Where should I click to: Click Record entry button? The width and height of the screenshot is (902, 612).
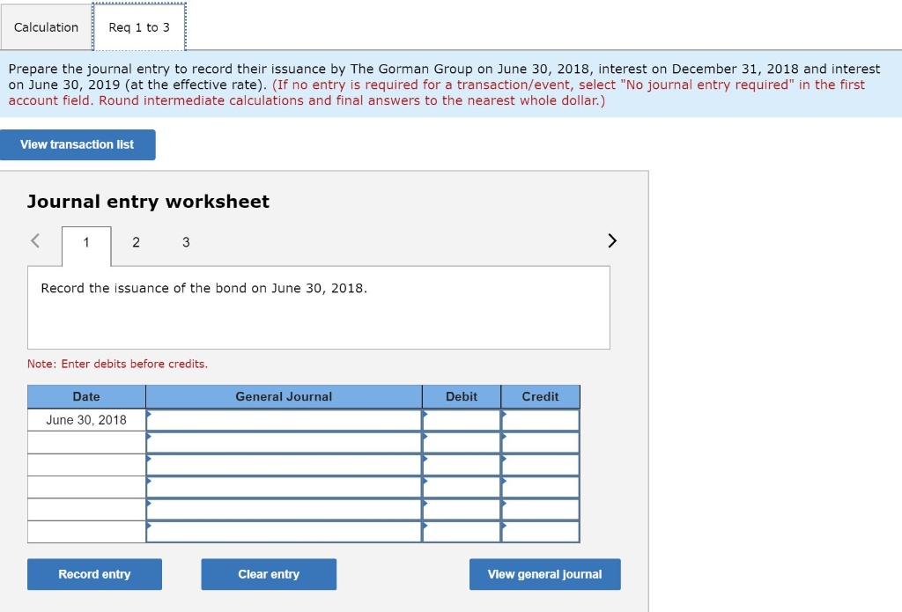coord(94,574)
